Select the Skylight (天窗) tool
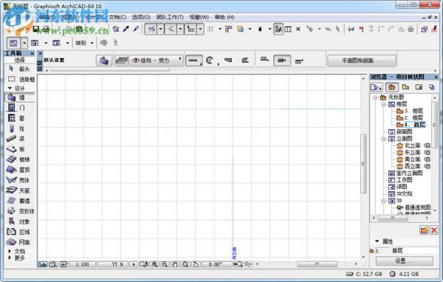This screenshot has width=443, height=282. (x=19, y=190)
